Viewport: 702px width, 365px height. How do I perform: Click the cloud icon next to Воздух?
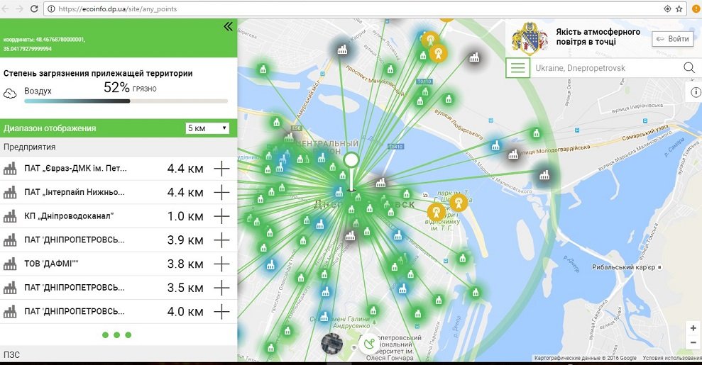coord(11,92)
